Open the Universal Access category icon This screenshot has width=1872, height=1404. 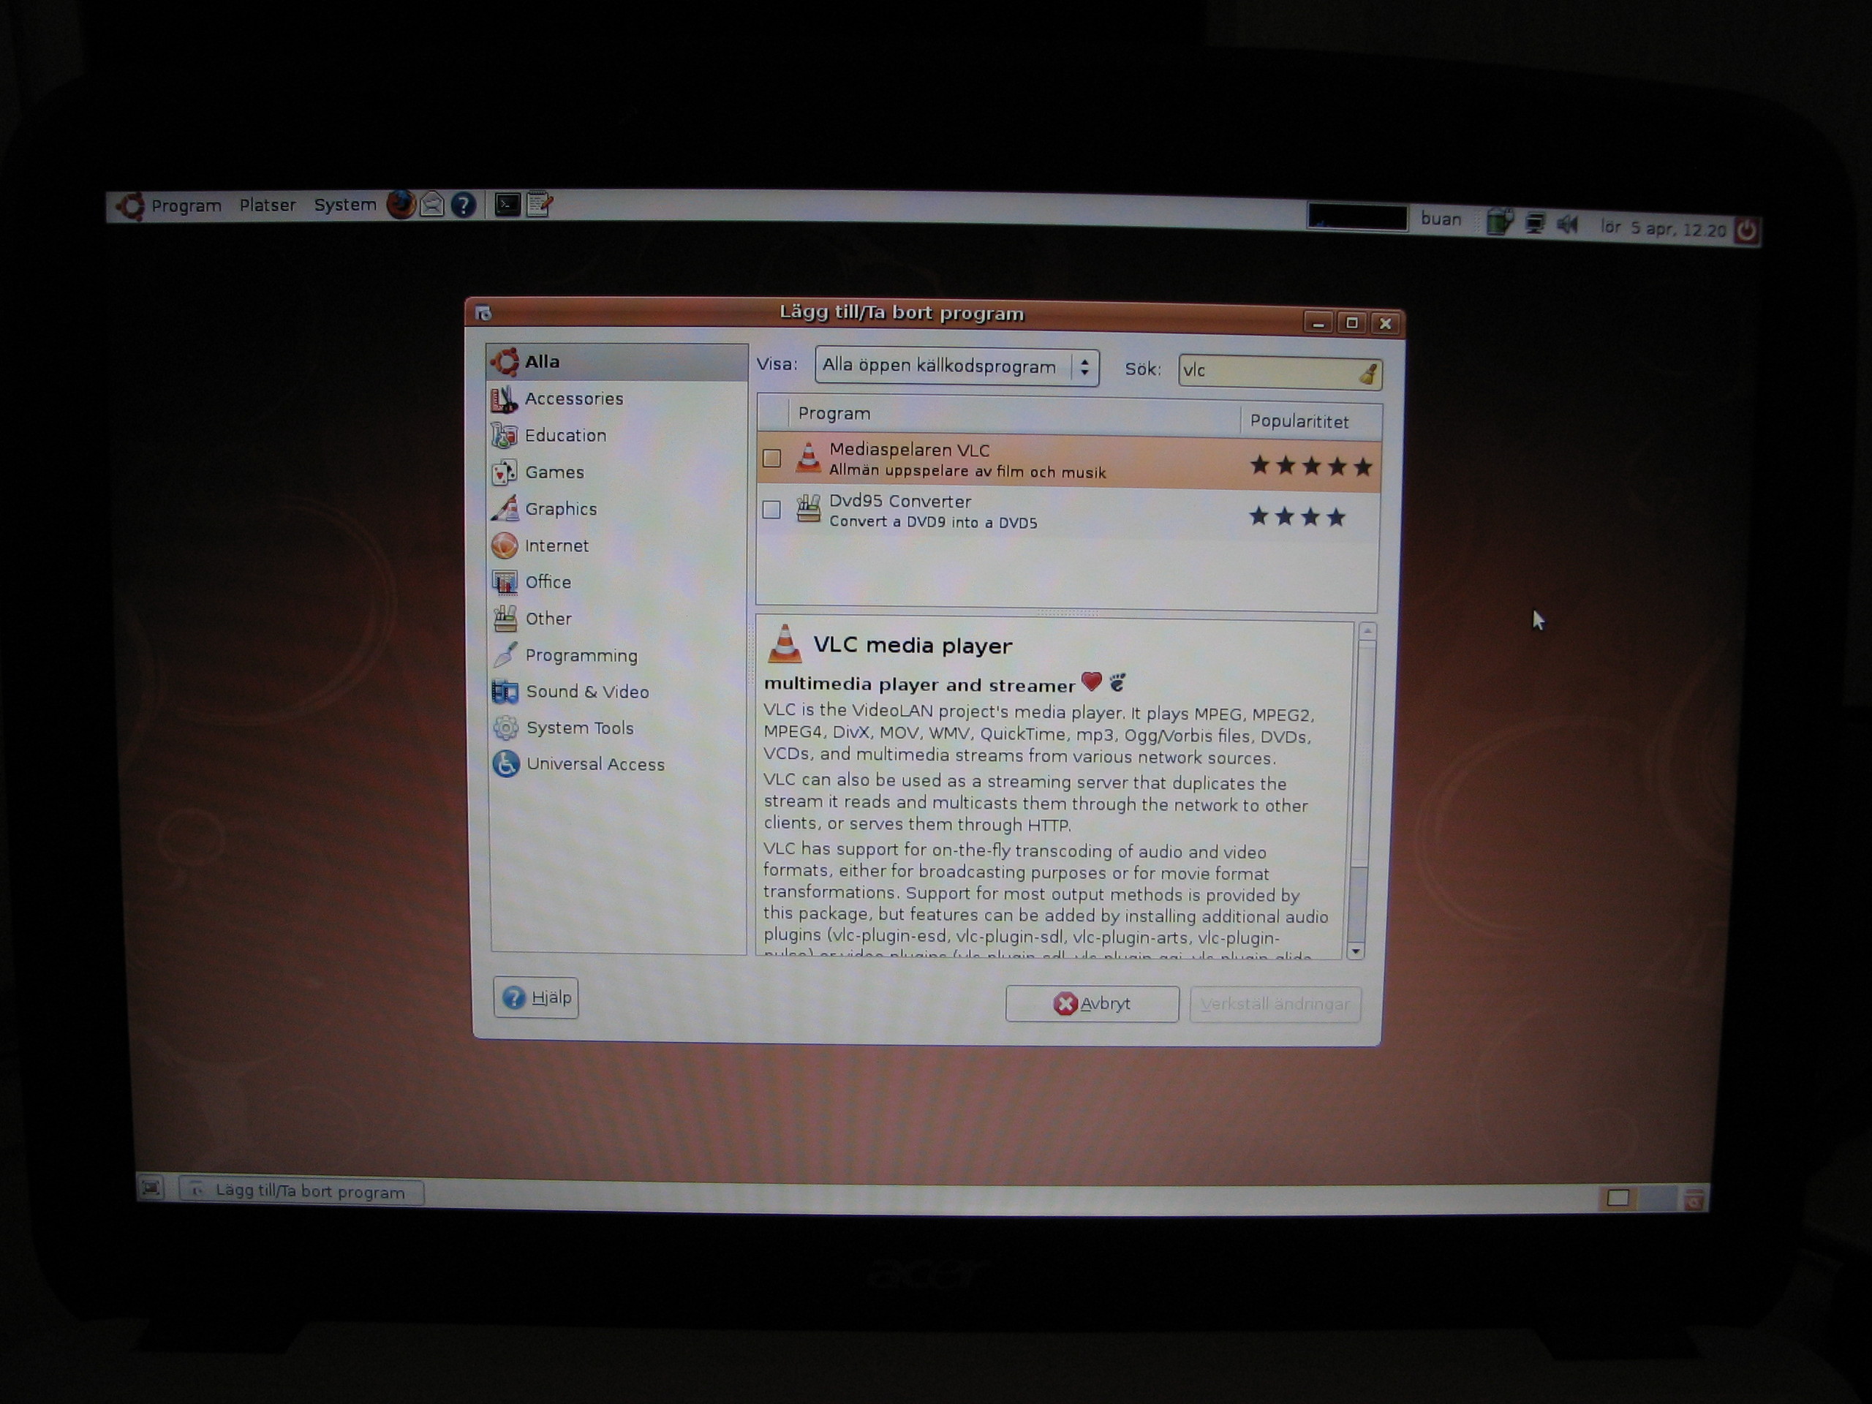click(506, 764)
